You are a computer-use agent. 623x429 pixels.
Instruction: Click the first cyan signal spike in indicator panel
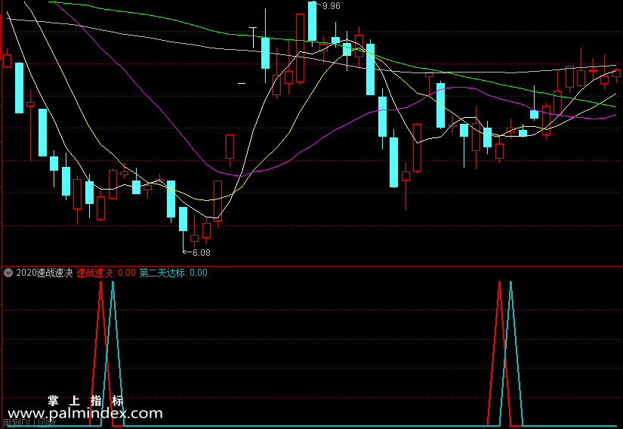click(113, 353)
